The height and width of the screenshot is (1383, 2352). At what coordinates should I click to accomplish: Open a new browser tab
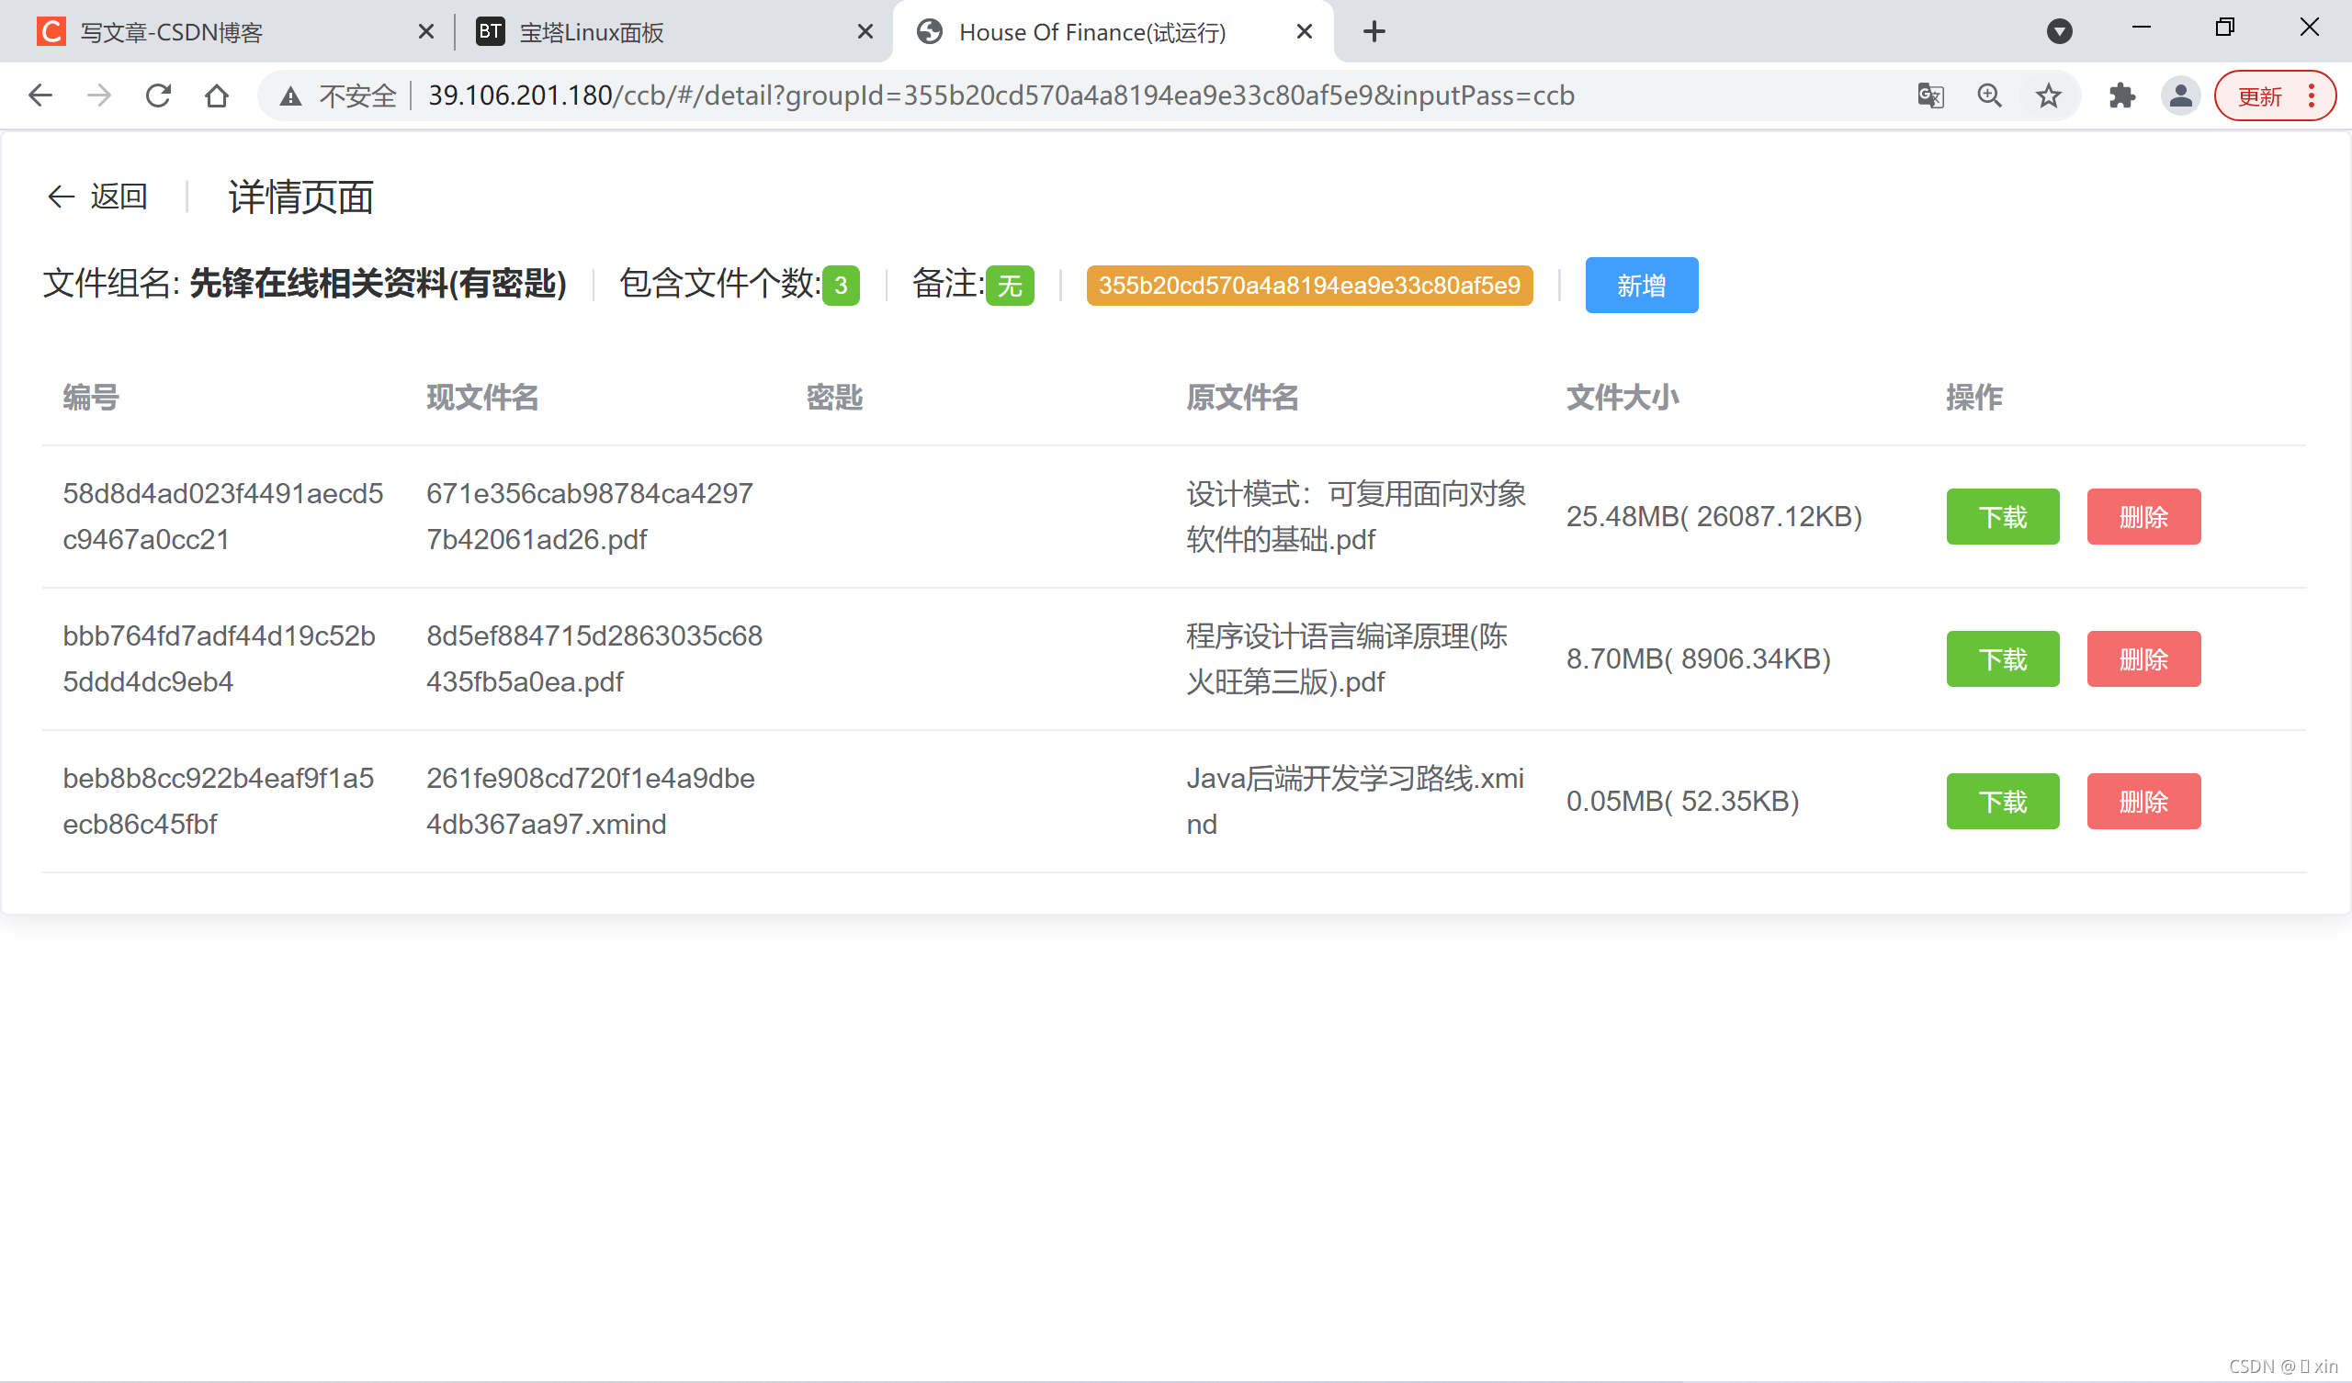click(x=1374, y=32)
